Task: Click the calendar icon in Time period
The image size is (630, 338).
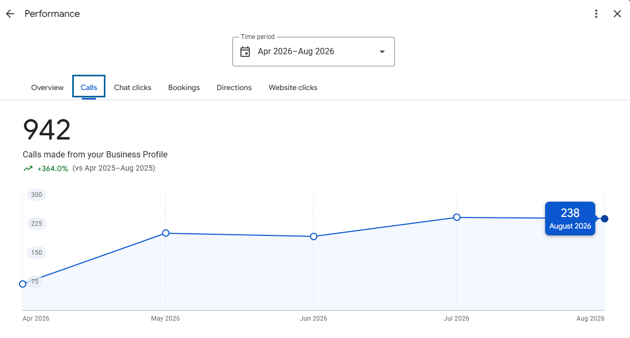Action: [245, 52]
